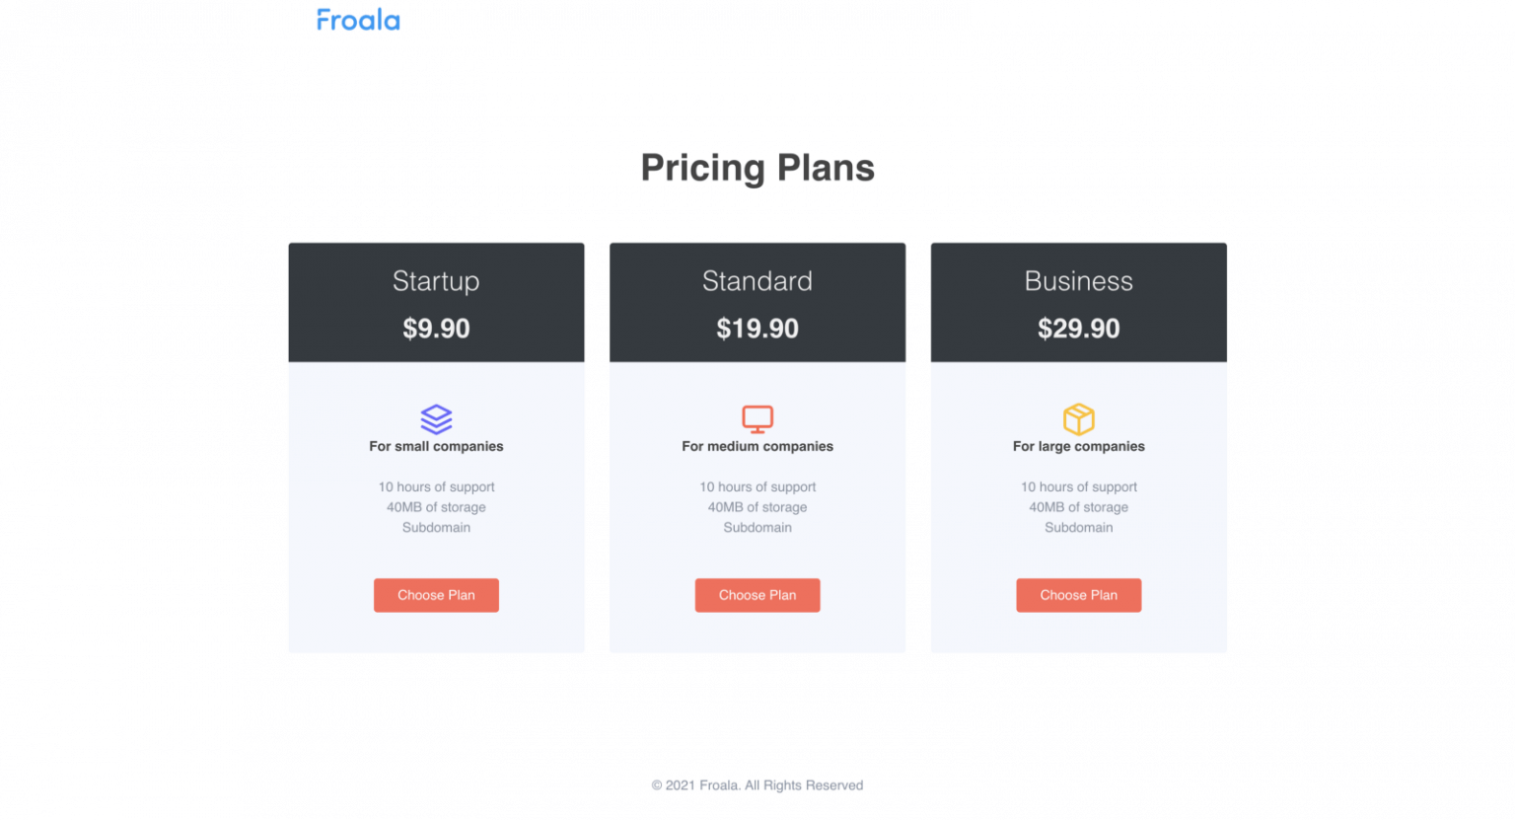Click the purple layers icon in Startup card

(436, 418)
